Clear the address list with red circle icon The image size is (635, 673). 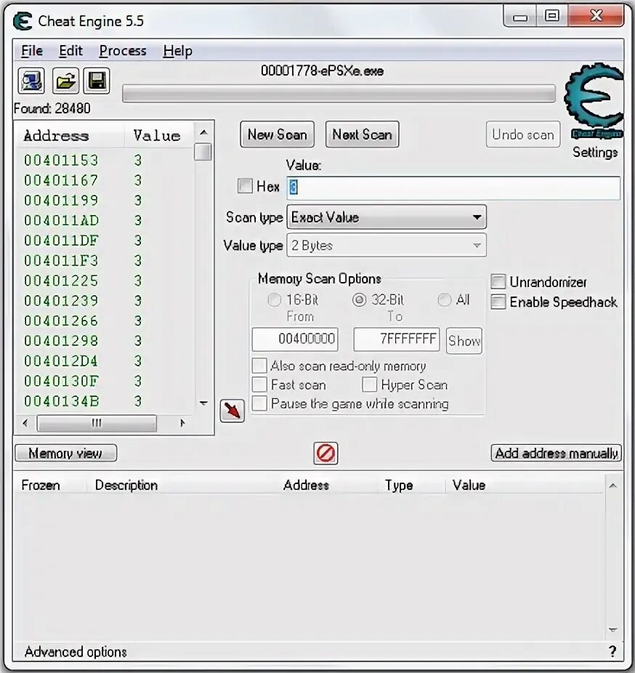click(325, 454)
